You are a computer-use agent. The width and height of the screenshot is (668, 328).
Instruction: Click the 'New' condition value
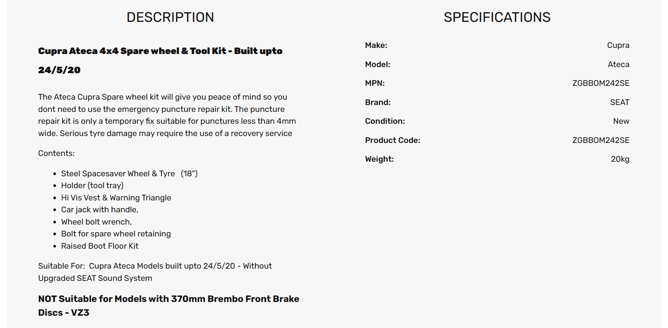click(621, 121)
